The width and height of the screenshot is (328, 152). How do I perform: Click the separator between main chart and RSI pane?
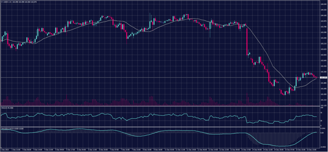point(160,106)
